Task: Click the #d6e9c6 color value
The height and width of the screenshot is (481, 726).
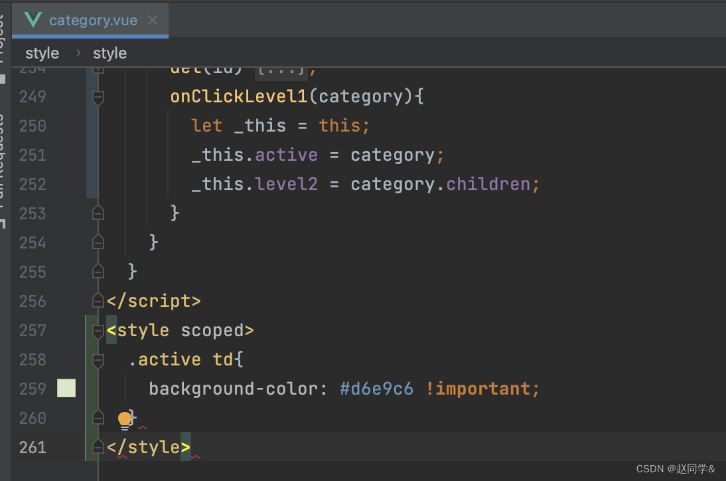Action: point(376,389)
